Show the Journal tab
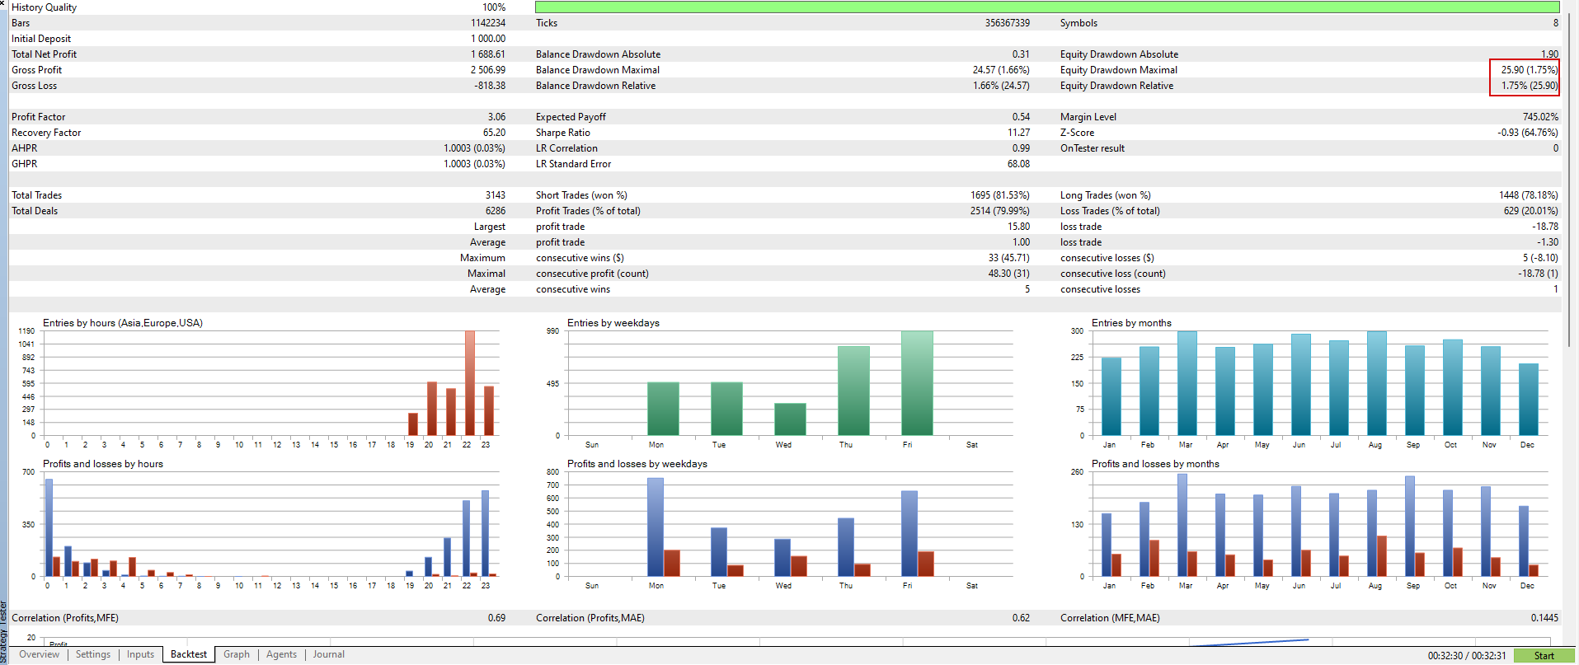This screenshot has width=1579, height=665. tap(328, 654)
